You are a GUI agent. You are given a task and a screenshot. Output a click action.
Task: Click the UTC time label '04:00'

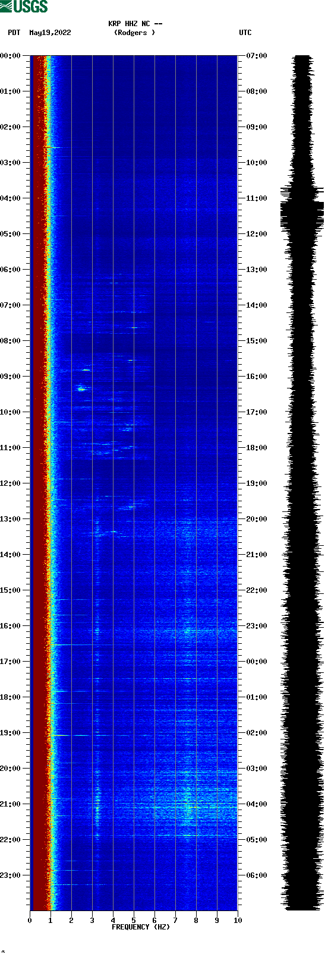click(x=257, y=804)
